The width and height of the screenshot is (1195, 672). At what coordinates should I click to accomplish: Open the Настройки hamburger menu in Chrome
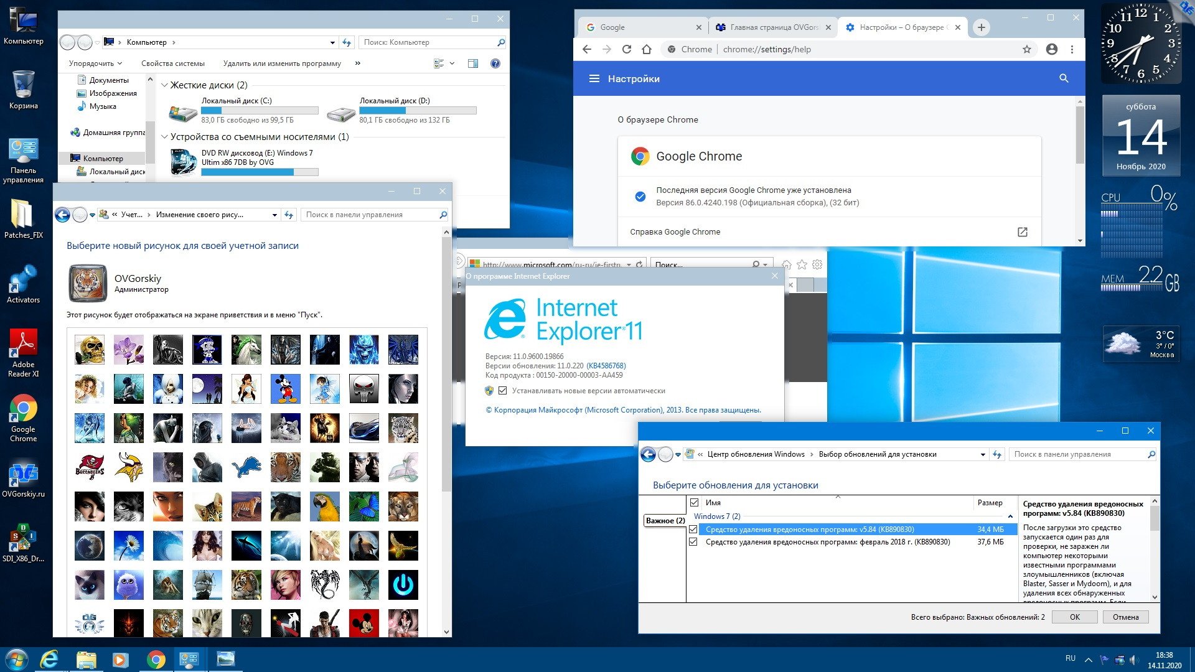(x=594, y=78)
